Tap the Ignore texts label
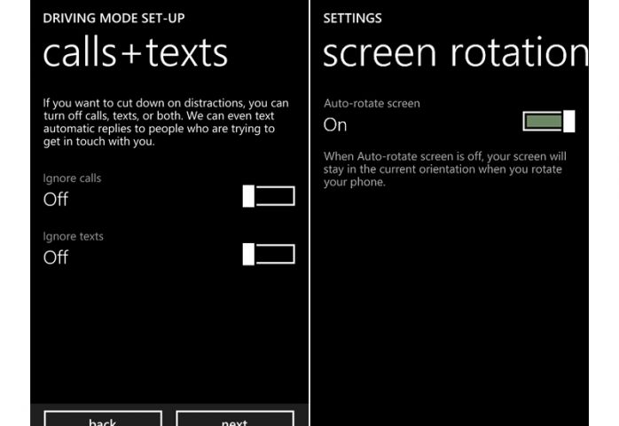The width and height of the screenshot is (619, 426). click(x=73, y=237)
